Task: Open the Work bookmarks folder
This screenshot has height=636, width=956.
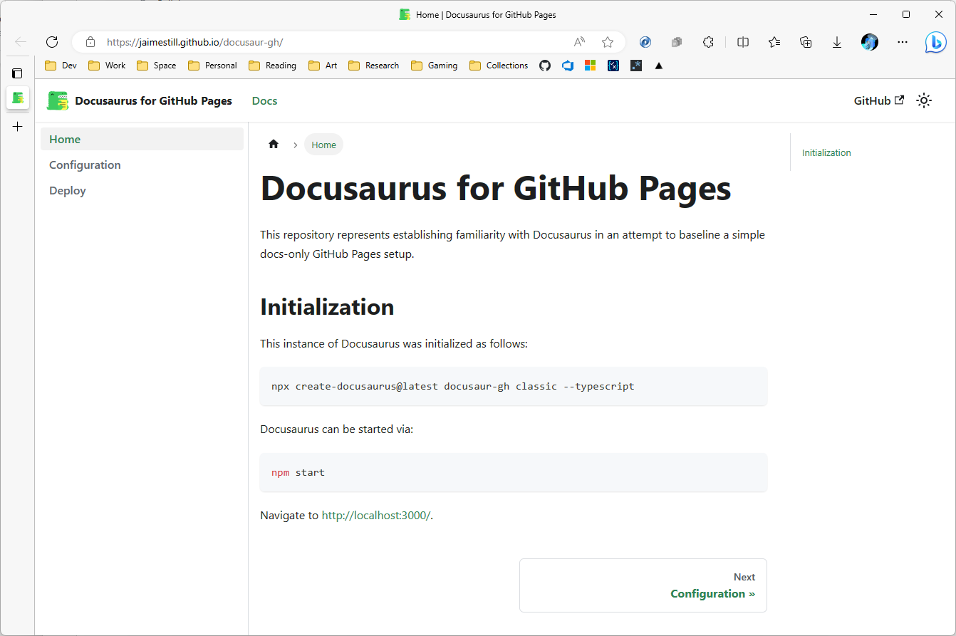Action: click(107, 66)
